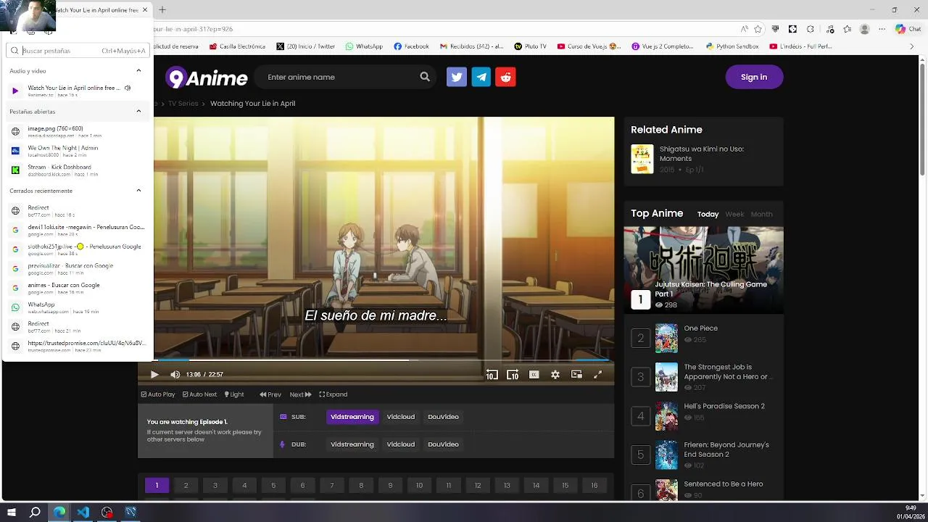
Task: Play the video in the player
Action: coord(154,374)
